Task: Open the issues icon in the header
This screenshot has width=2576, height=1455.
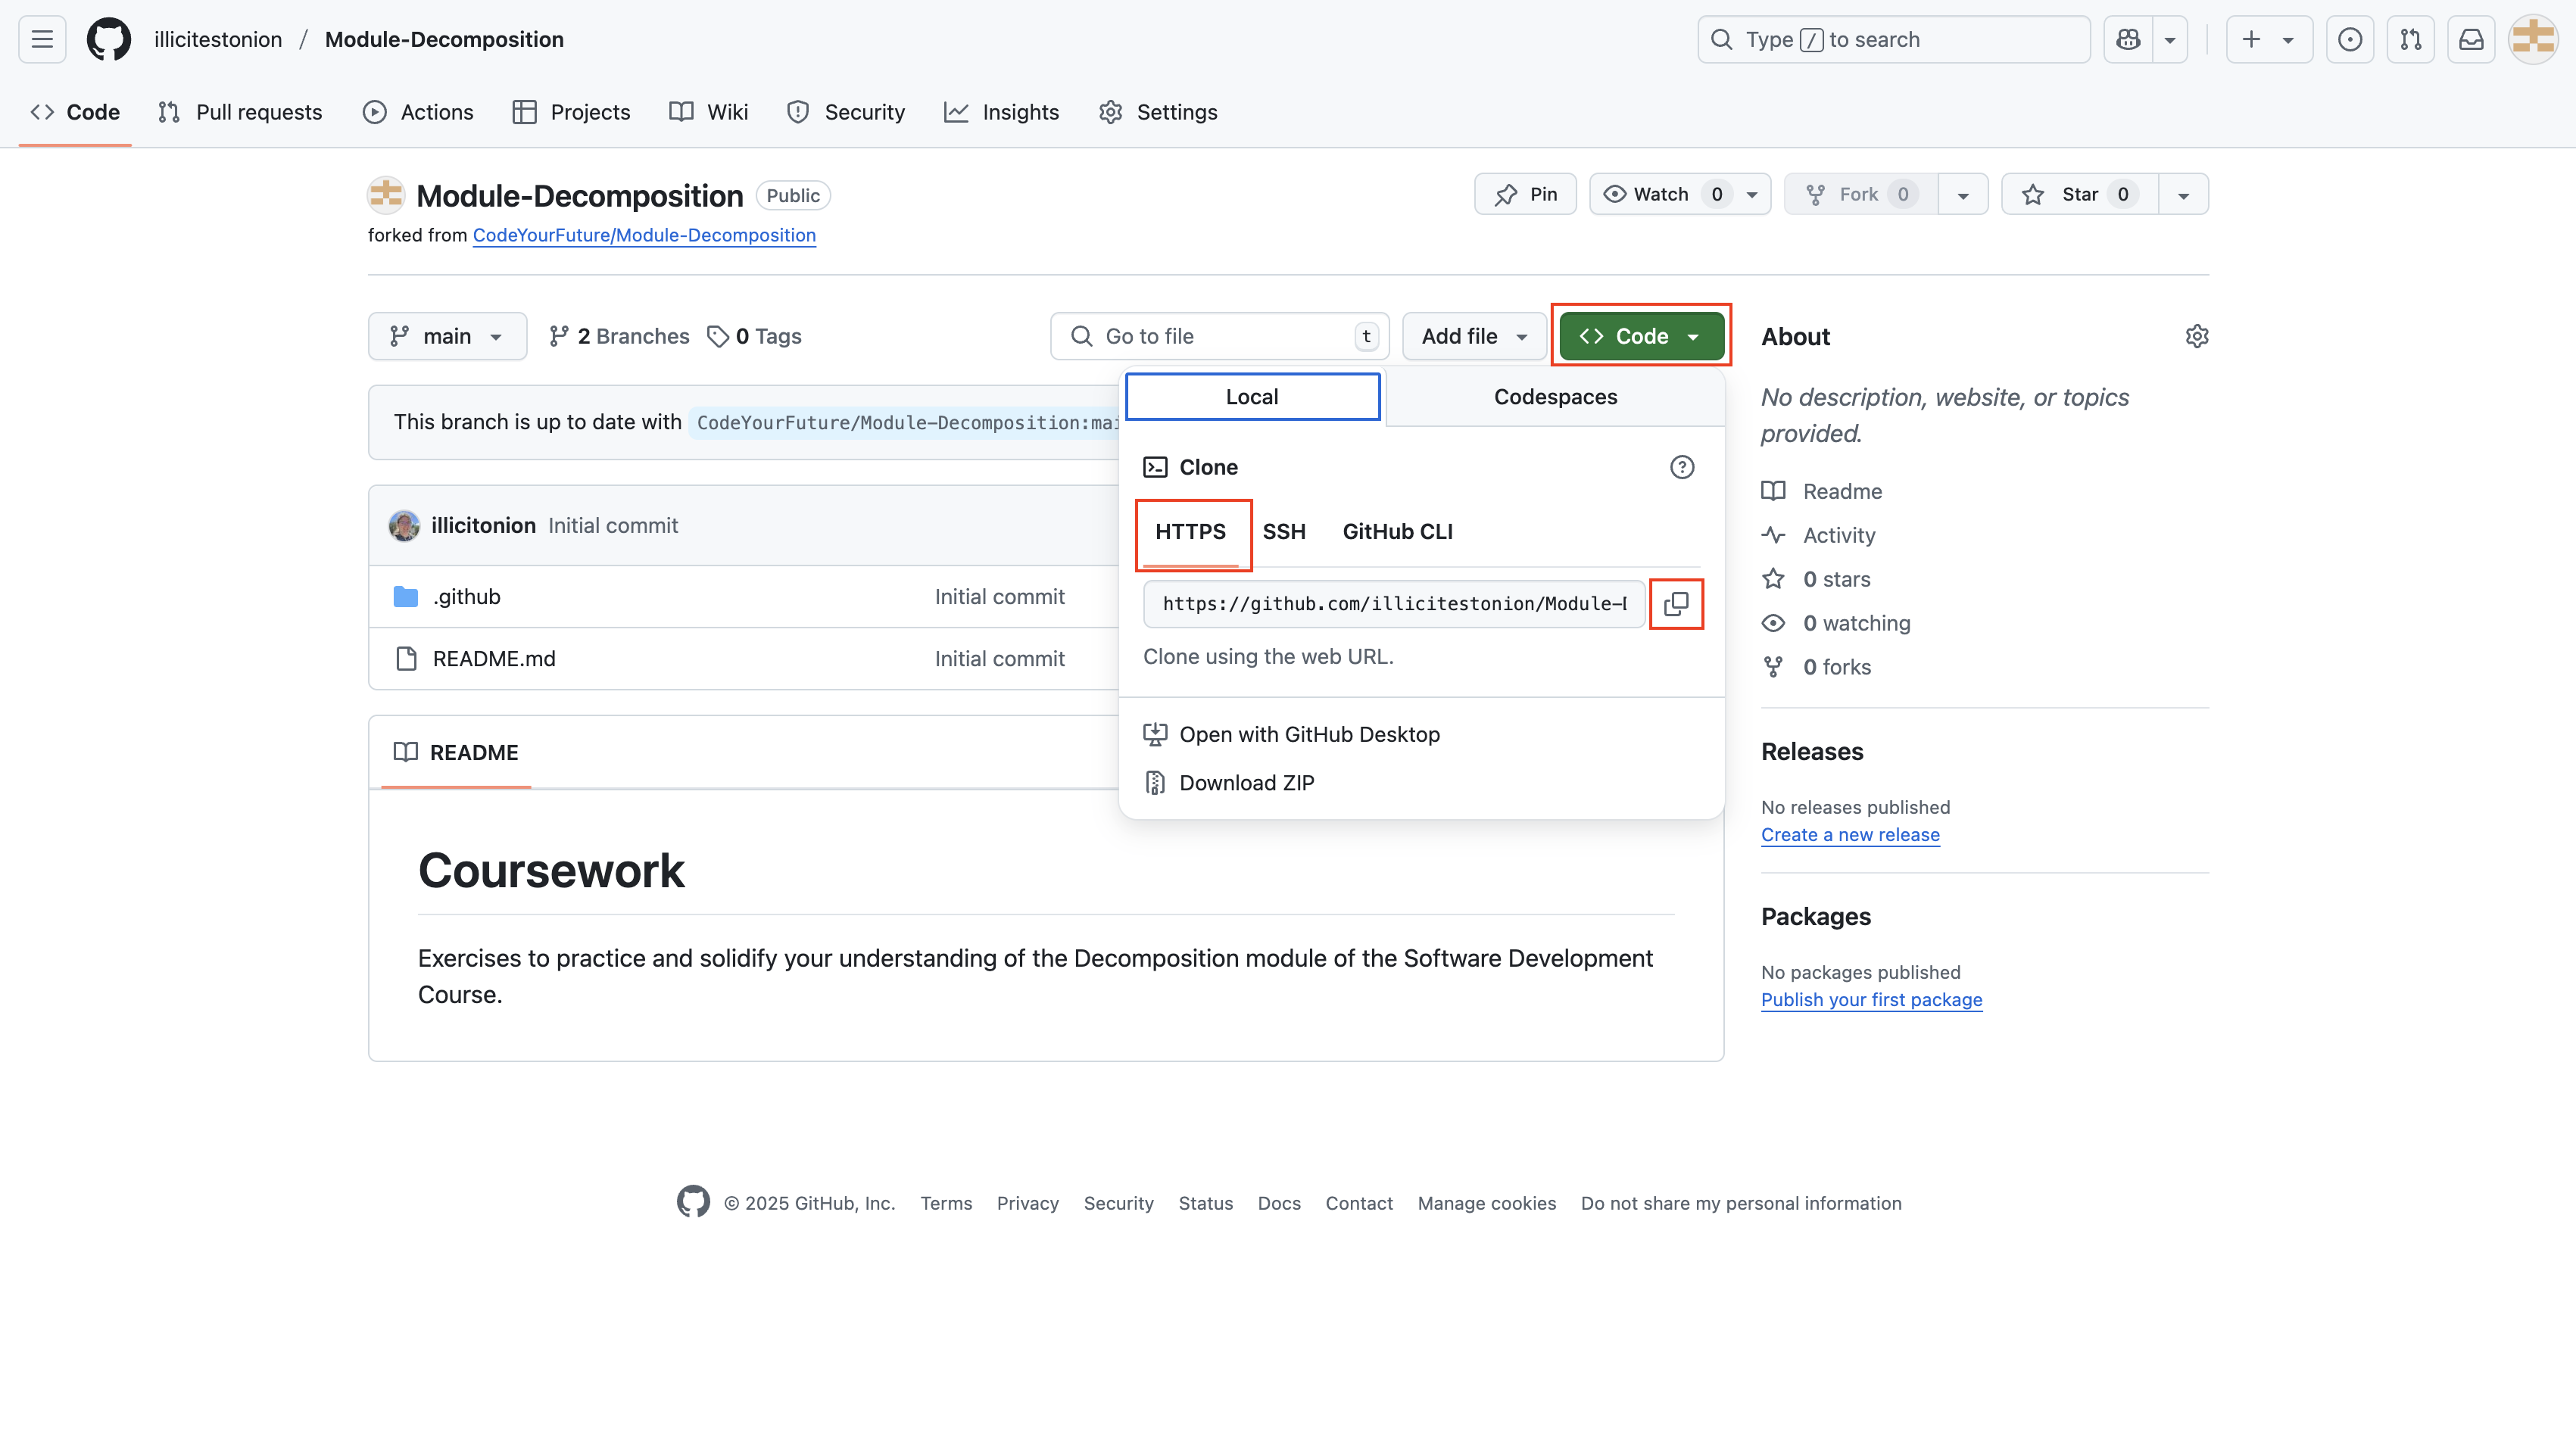Action: pyautogui.click(x=2350, y=39)
